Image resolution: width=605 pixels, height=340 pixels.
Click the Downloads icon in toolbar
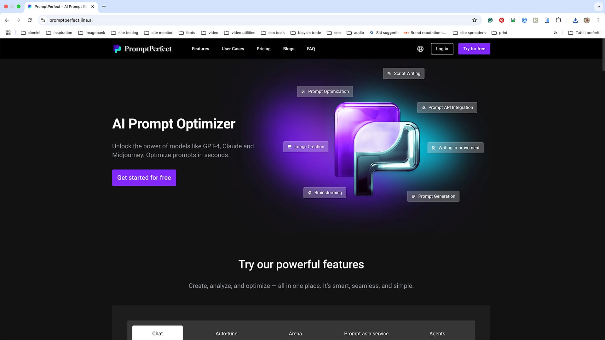click(575, 20)
